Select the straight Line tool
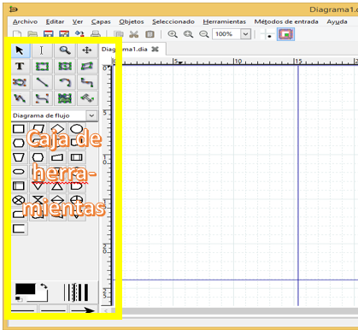 coord(42,83)
